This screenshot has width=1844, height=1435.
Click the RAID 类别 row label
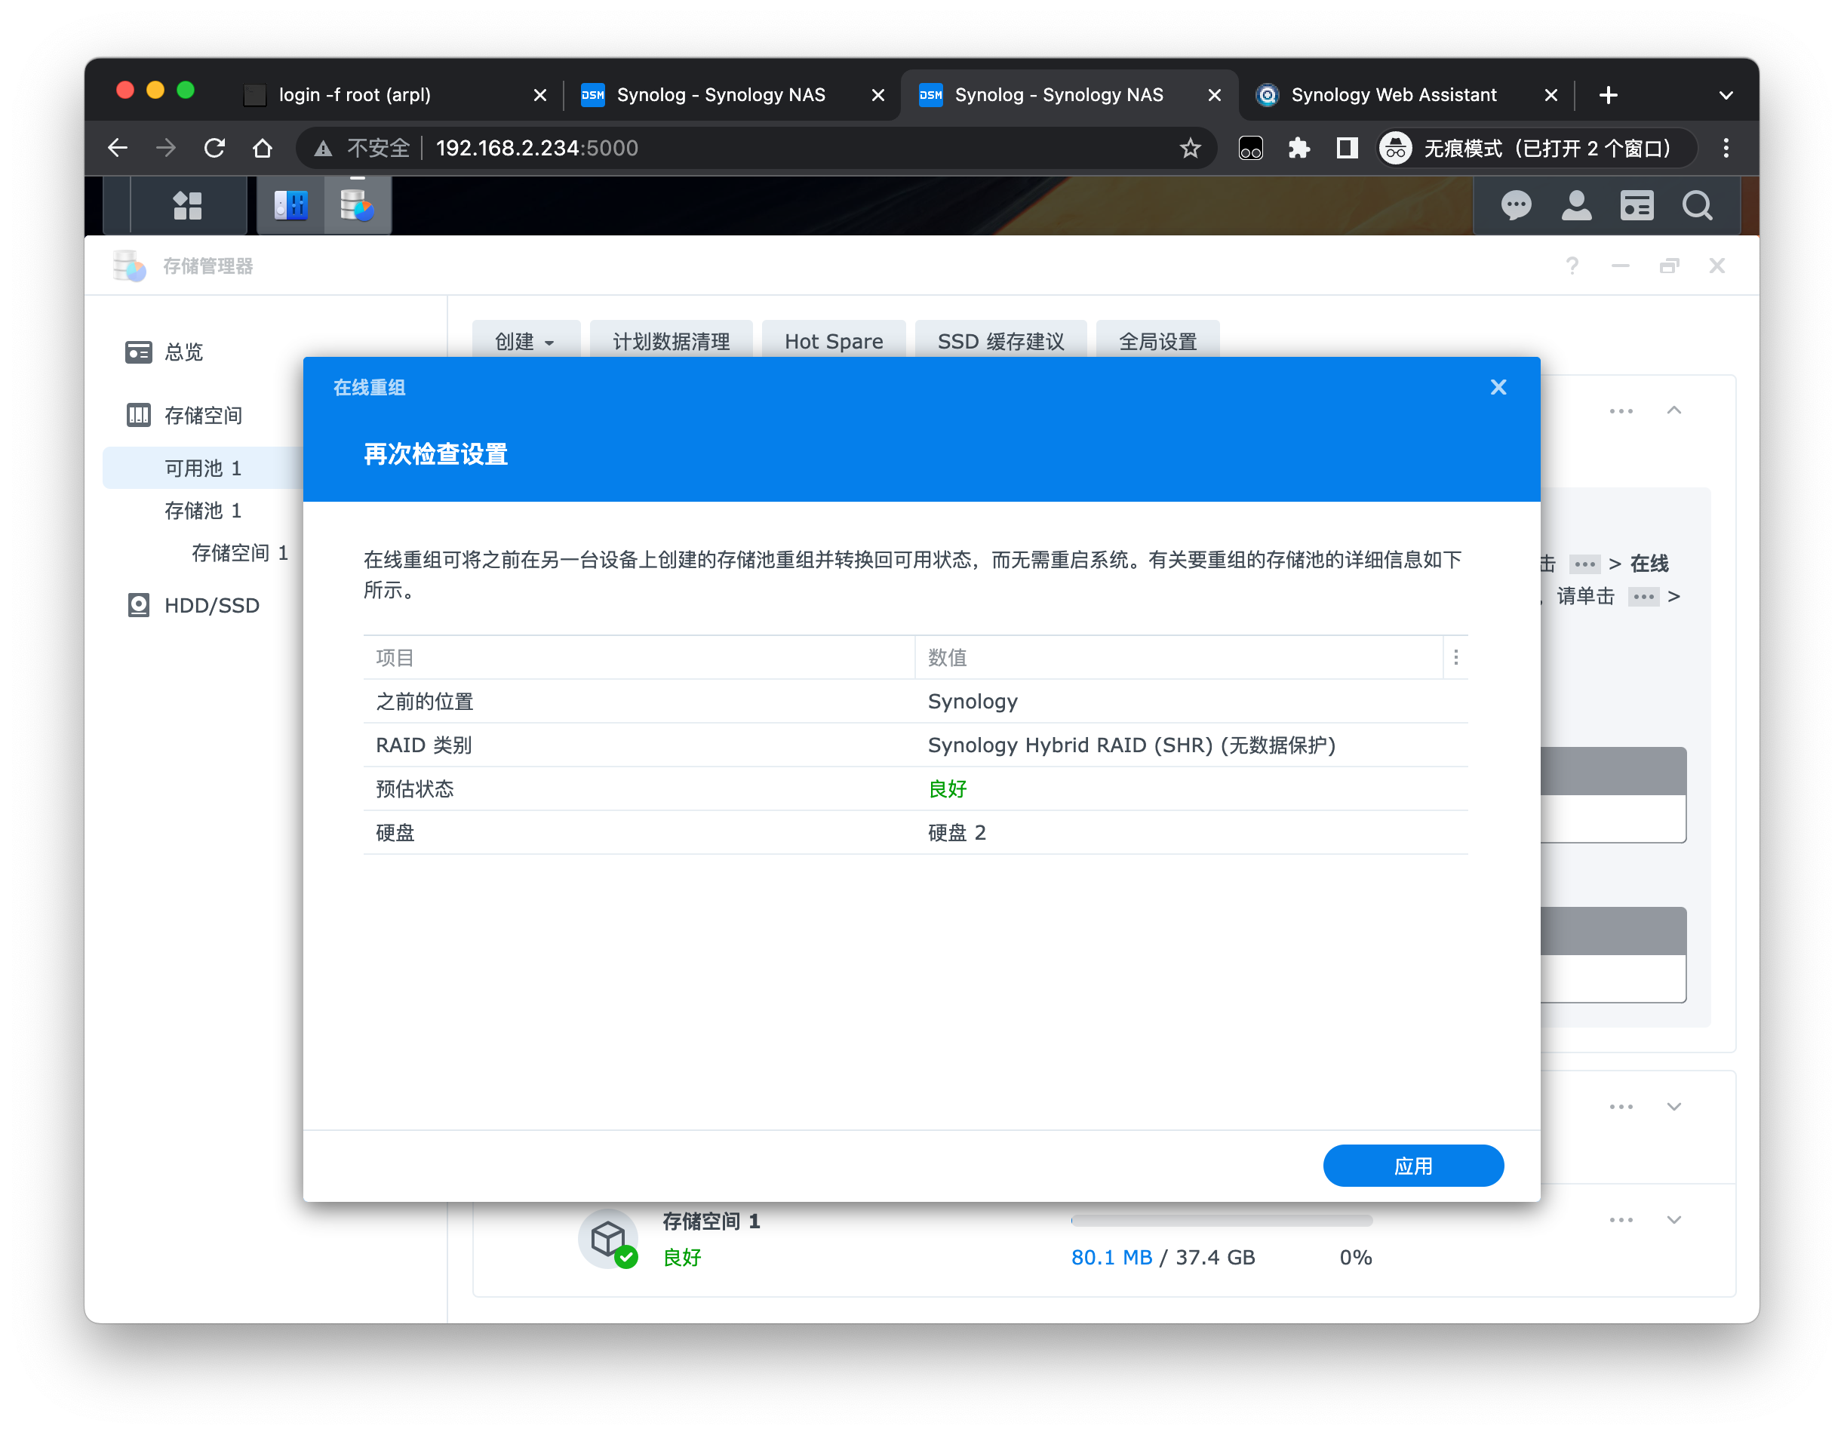click(423, 745)
